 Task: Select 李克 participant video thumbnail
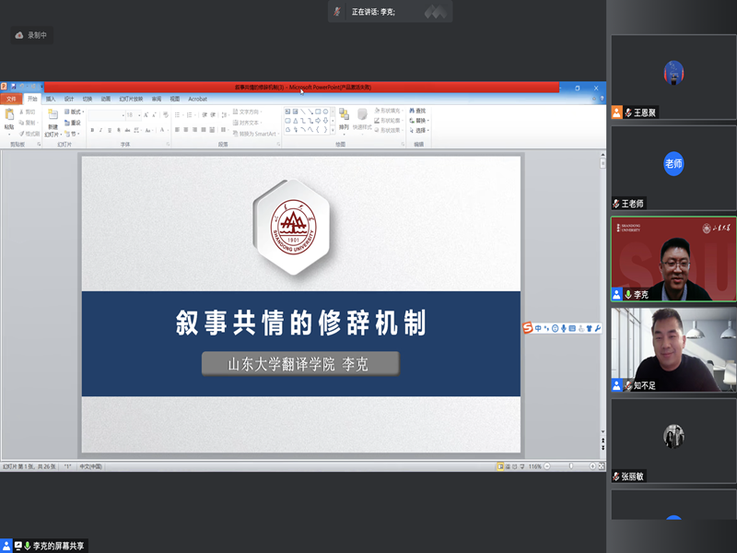click(673, 260)
